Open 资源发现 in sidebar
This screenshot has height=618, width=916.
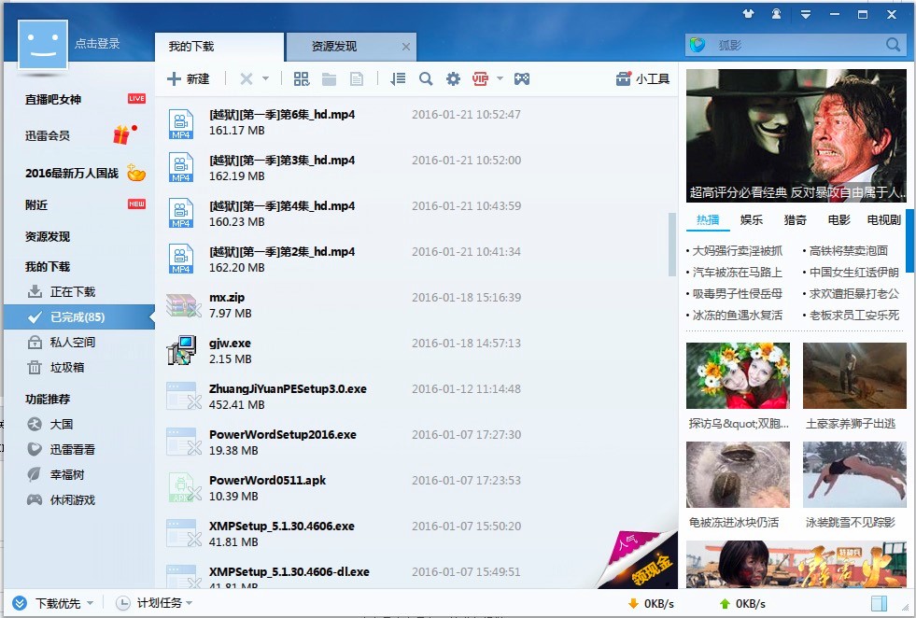(x=48, y=236)
